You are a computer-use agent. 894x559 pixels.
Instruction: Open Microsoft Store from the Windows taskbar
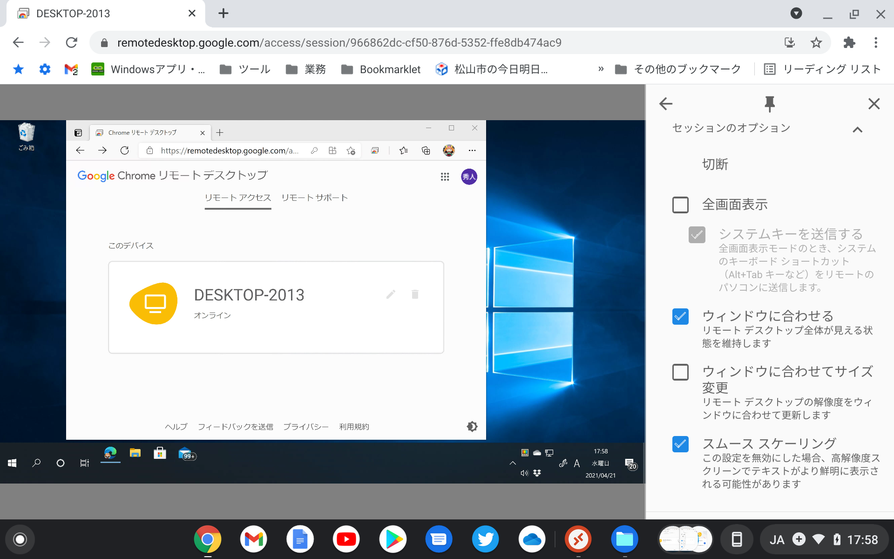point(160,453)
